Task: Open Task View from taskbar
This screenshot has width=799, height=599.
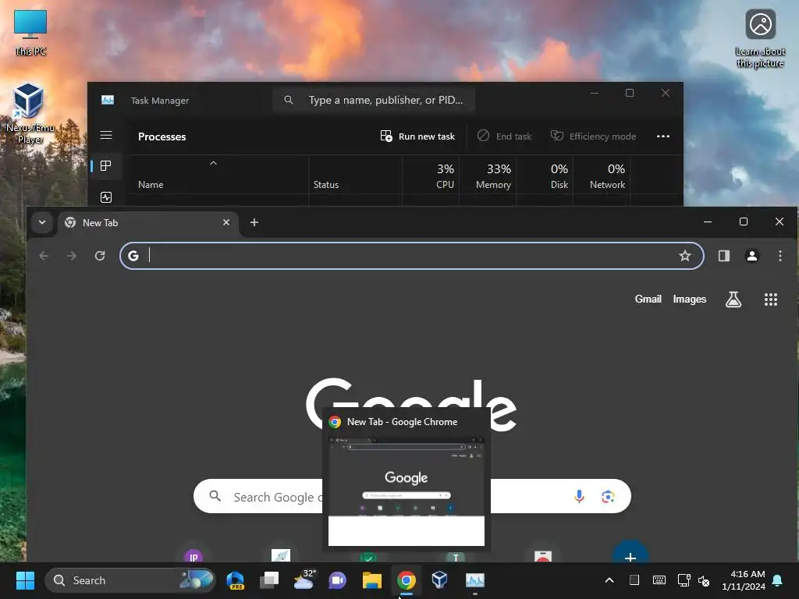Action: tap(269, 580)
